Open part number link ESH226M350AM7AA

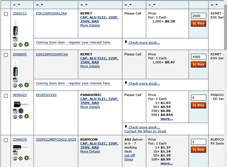[52, 54]
